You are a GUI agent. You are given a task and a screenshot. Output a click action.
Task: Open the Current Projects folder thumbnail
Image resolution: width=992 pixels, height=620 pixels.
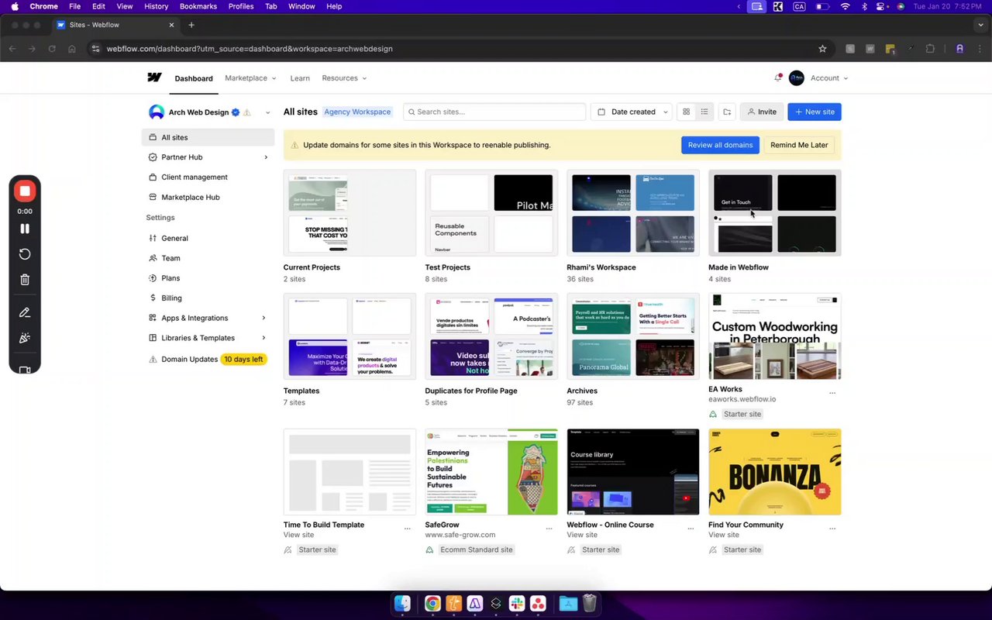(350, 213)
